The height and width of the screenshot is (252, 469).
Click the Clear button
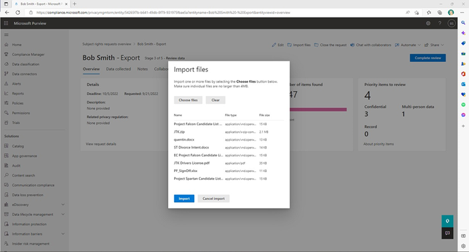(x=215, y=100)
